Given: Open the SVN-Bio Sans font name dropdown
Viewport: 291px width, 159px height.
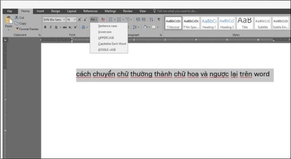Looking at the screenshot, I should 64,19.
